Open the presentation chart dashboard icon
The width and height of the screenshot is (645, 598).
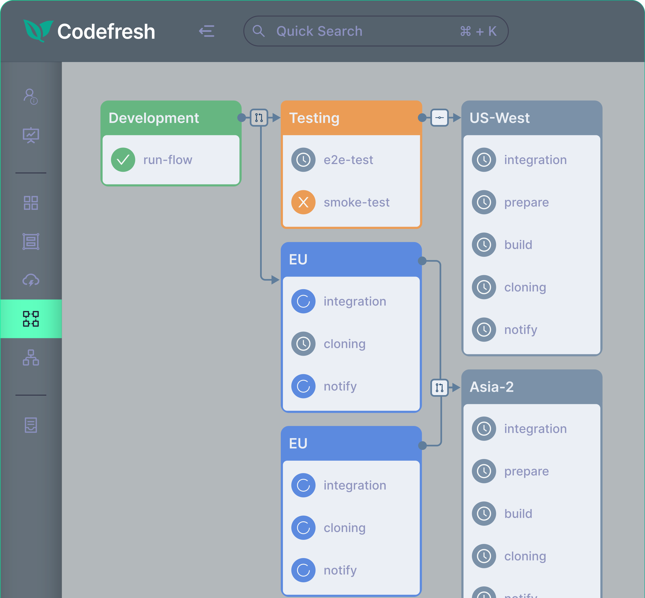pos(31,135)
